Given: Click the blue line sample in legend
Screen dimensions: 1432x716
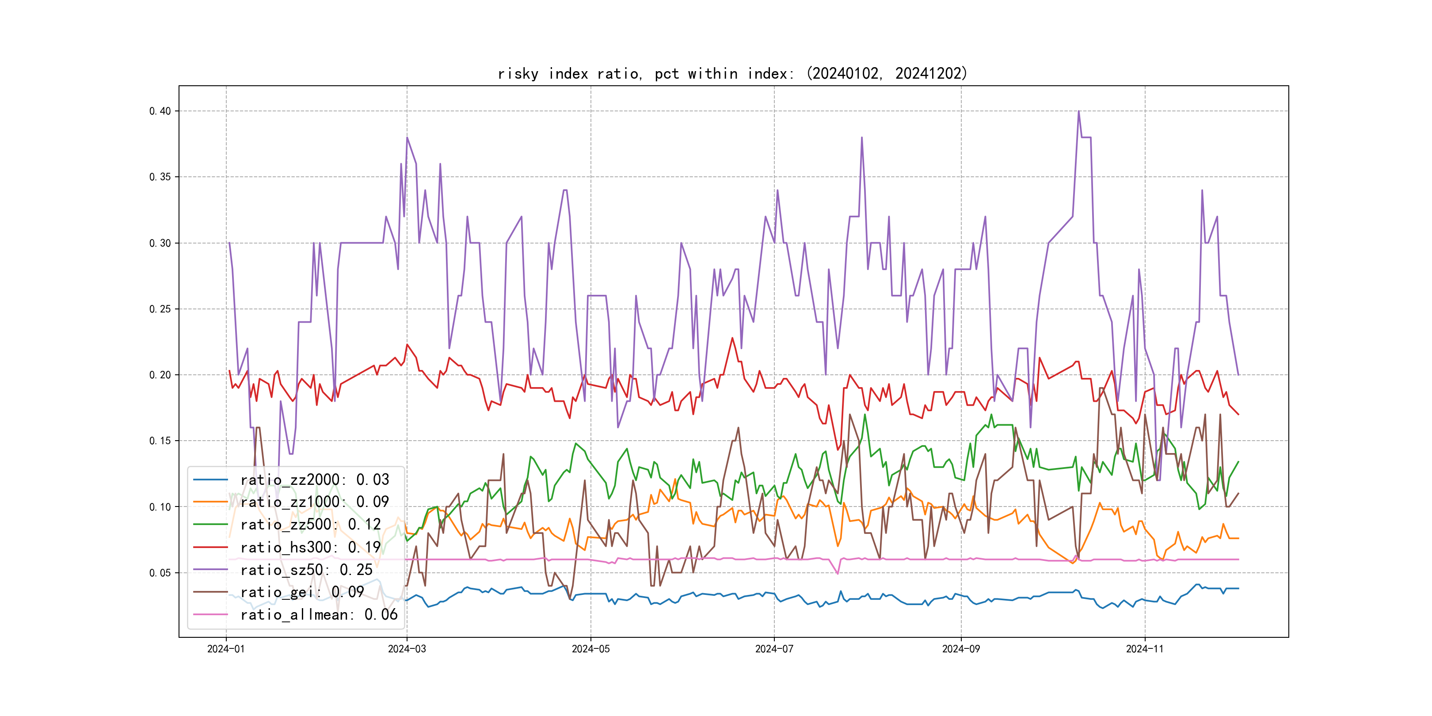Looking at the screenshot, I should [x=211, y=480].
